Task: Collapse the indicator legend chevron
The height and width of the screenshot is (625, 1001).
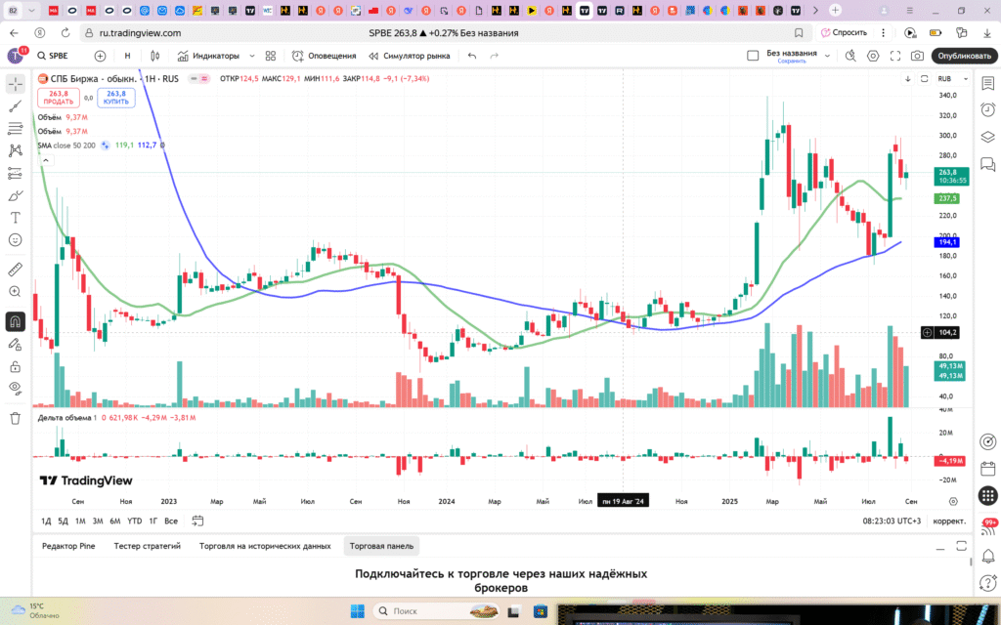Action: (46, 160)
